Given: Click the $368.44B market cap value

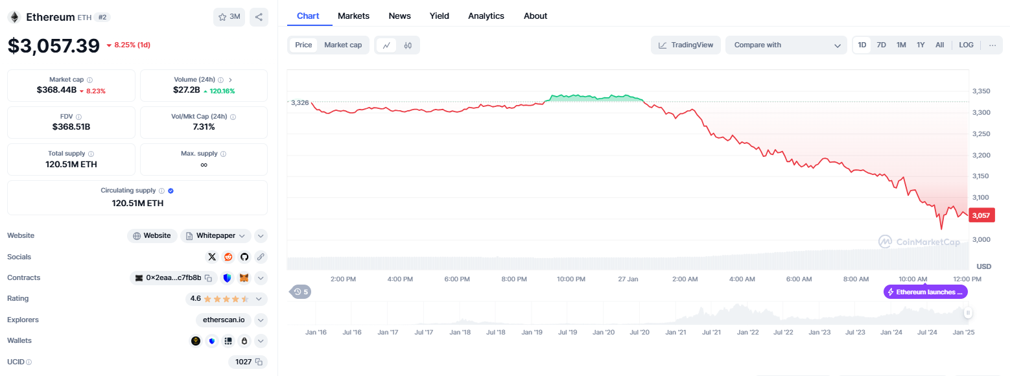Looking at the screenshot, I should [56, 89].
